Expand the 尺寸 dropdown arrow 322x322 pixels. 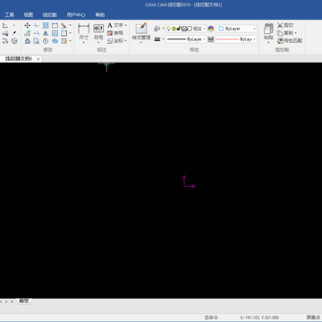coord(83,43)
